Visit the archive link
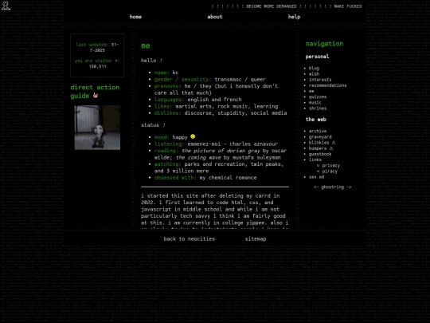Screen dimensions: 430x323 (x=318, y=131)
